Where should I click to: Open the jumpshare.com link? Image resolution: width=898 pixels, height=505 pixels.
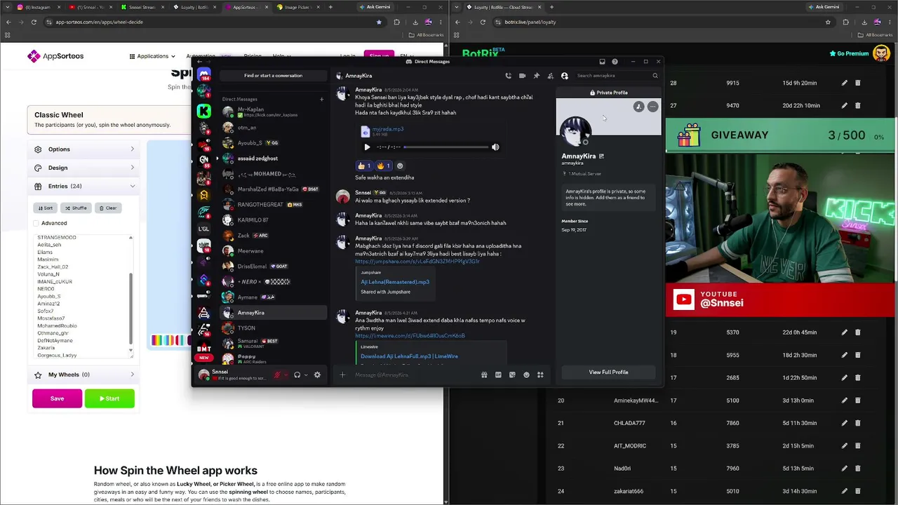pos(417,262)
